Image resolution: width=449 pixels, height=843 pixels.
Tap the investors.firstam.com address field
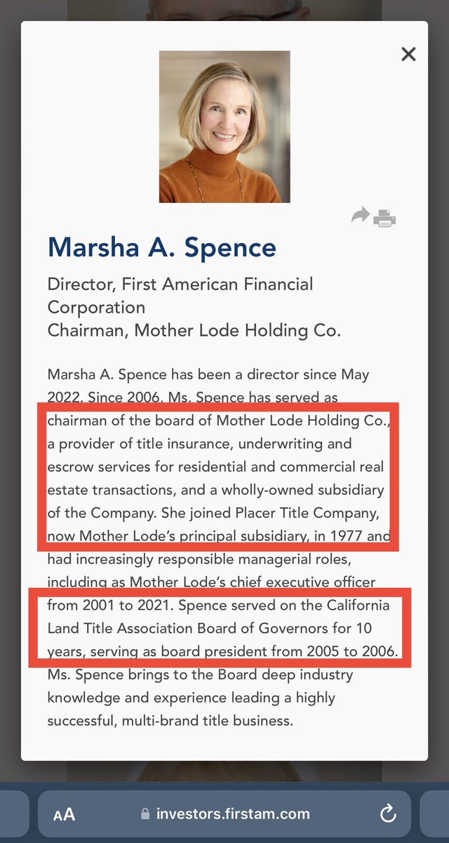233,814
